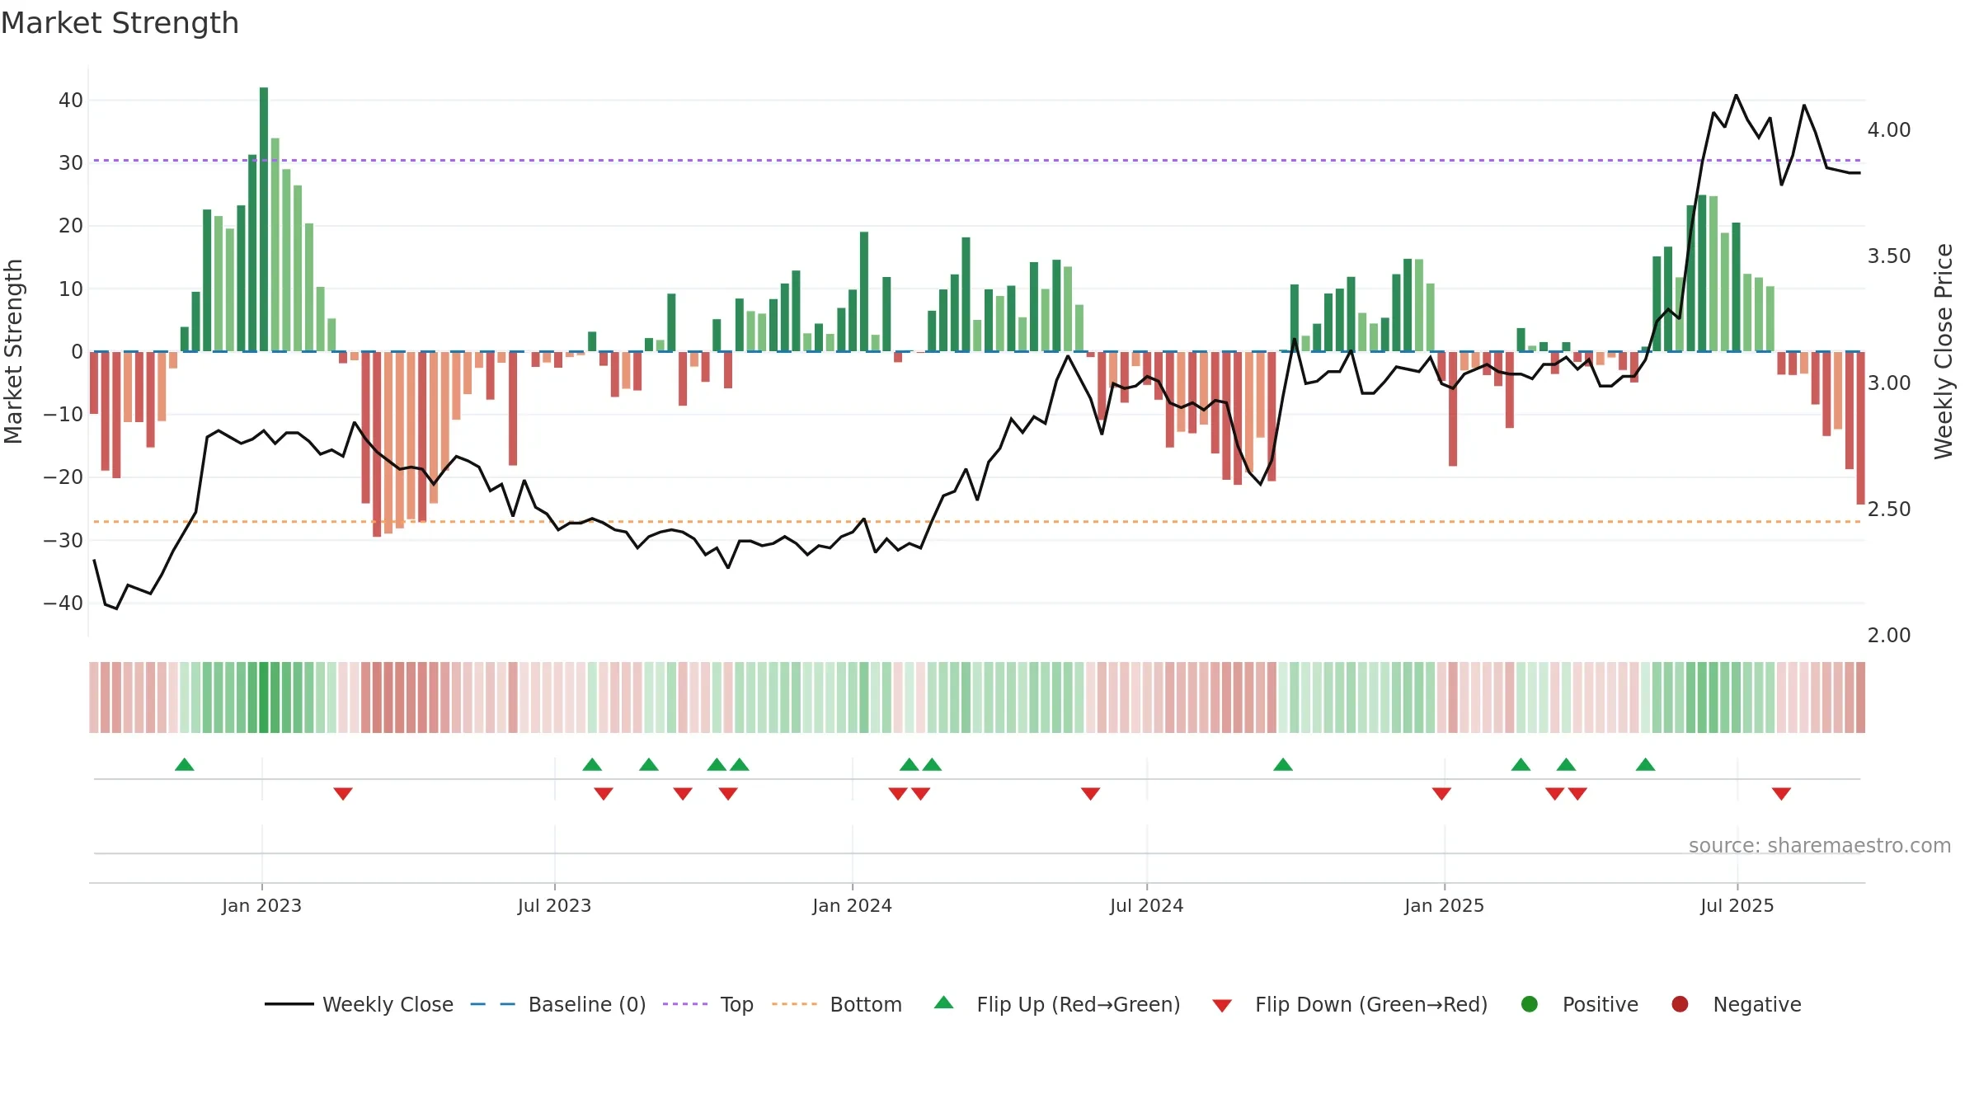This screenshot has height=1113, width=1979.
Task: Toggle the 'Bottom' legend label
Action: pos(866,1005)
